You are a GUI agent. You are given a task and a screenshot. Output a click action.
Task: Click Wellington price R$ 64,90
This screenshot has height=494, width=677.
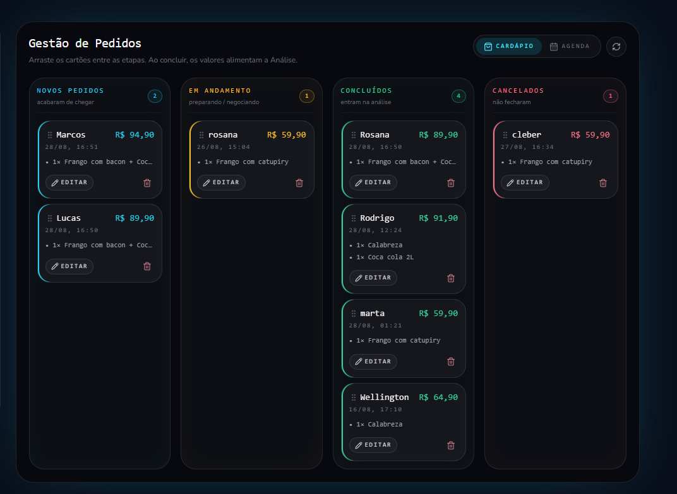pos(438,397)
